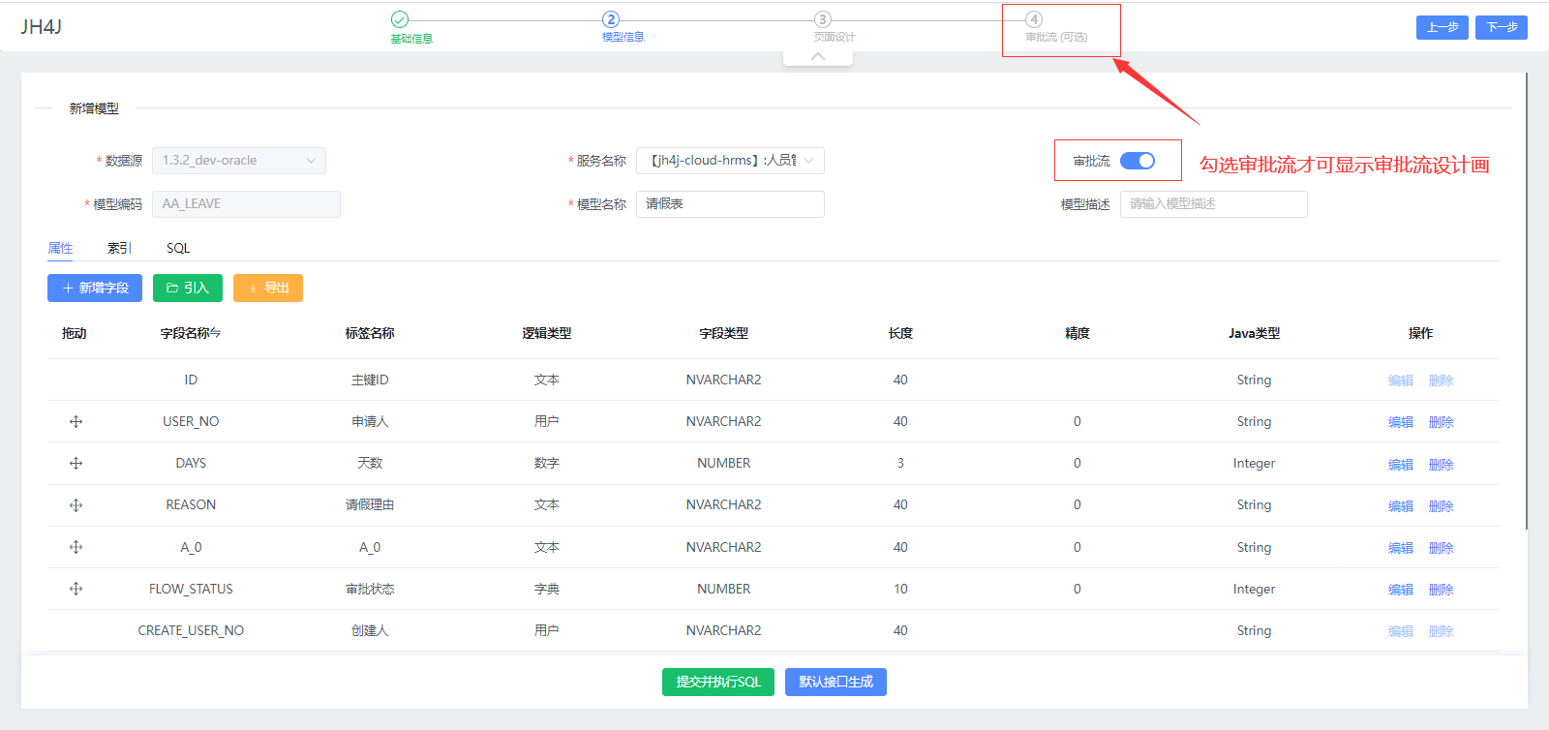Open the 数据源 dropdown
The image size is (1549, 730).
pyautogui.click(x=239, y=161)
